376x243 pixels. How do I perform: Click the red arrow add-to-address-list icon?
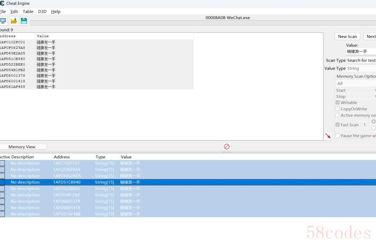pos(328,136)
